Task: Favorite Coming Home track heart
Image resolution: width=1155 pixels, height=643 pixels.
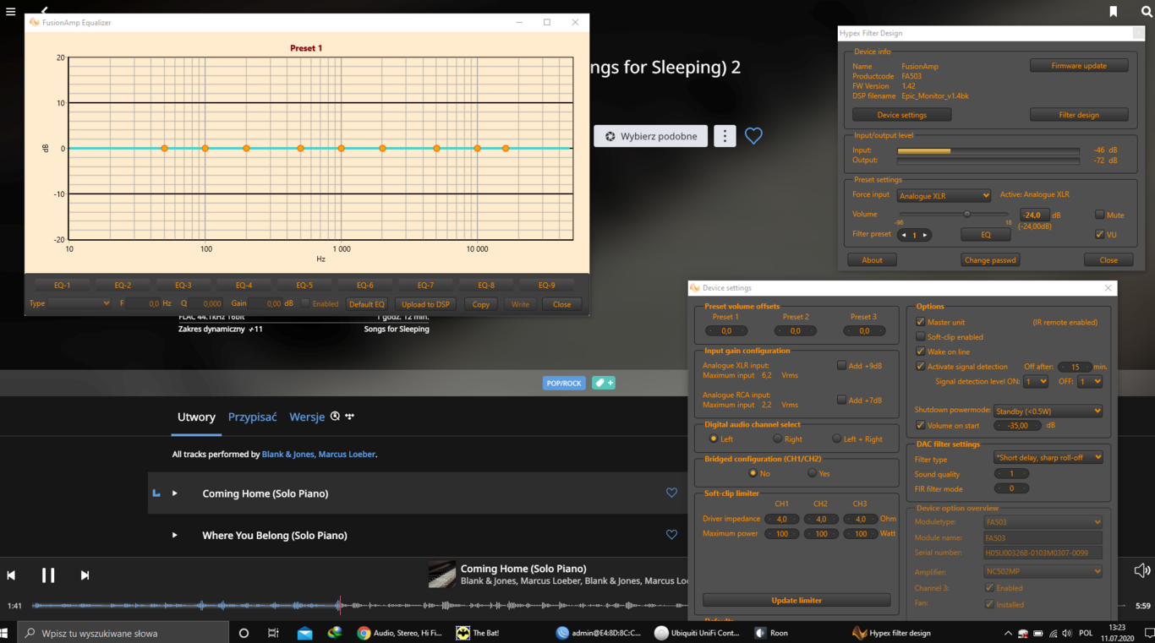Action: (671, 493)
